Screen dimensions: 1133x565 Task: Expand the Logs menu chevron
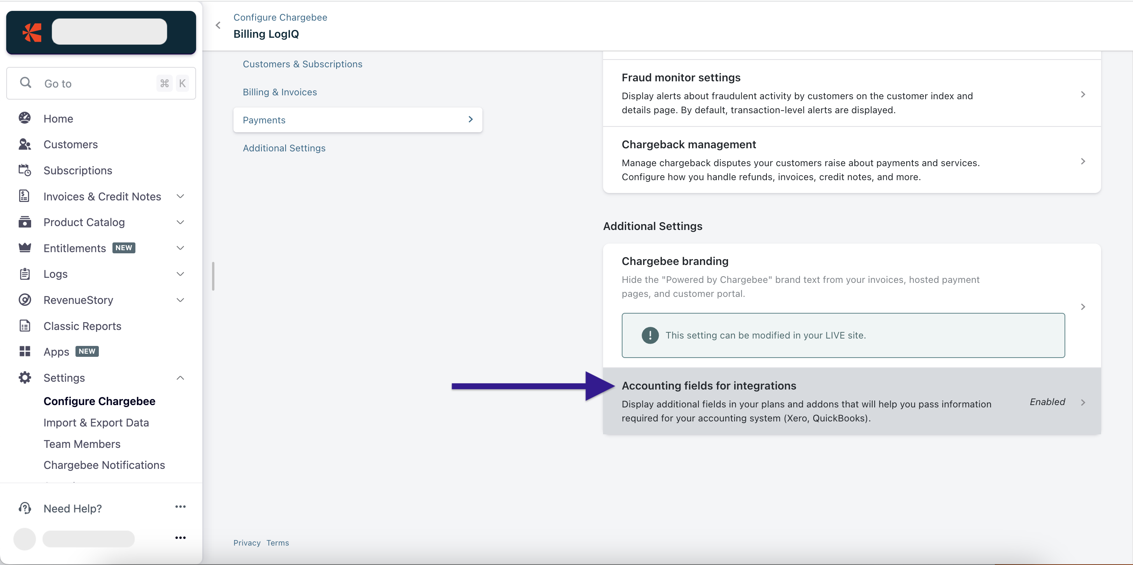[x=180, y=274]
